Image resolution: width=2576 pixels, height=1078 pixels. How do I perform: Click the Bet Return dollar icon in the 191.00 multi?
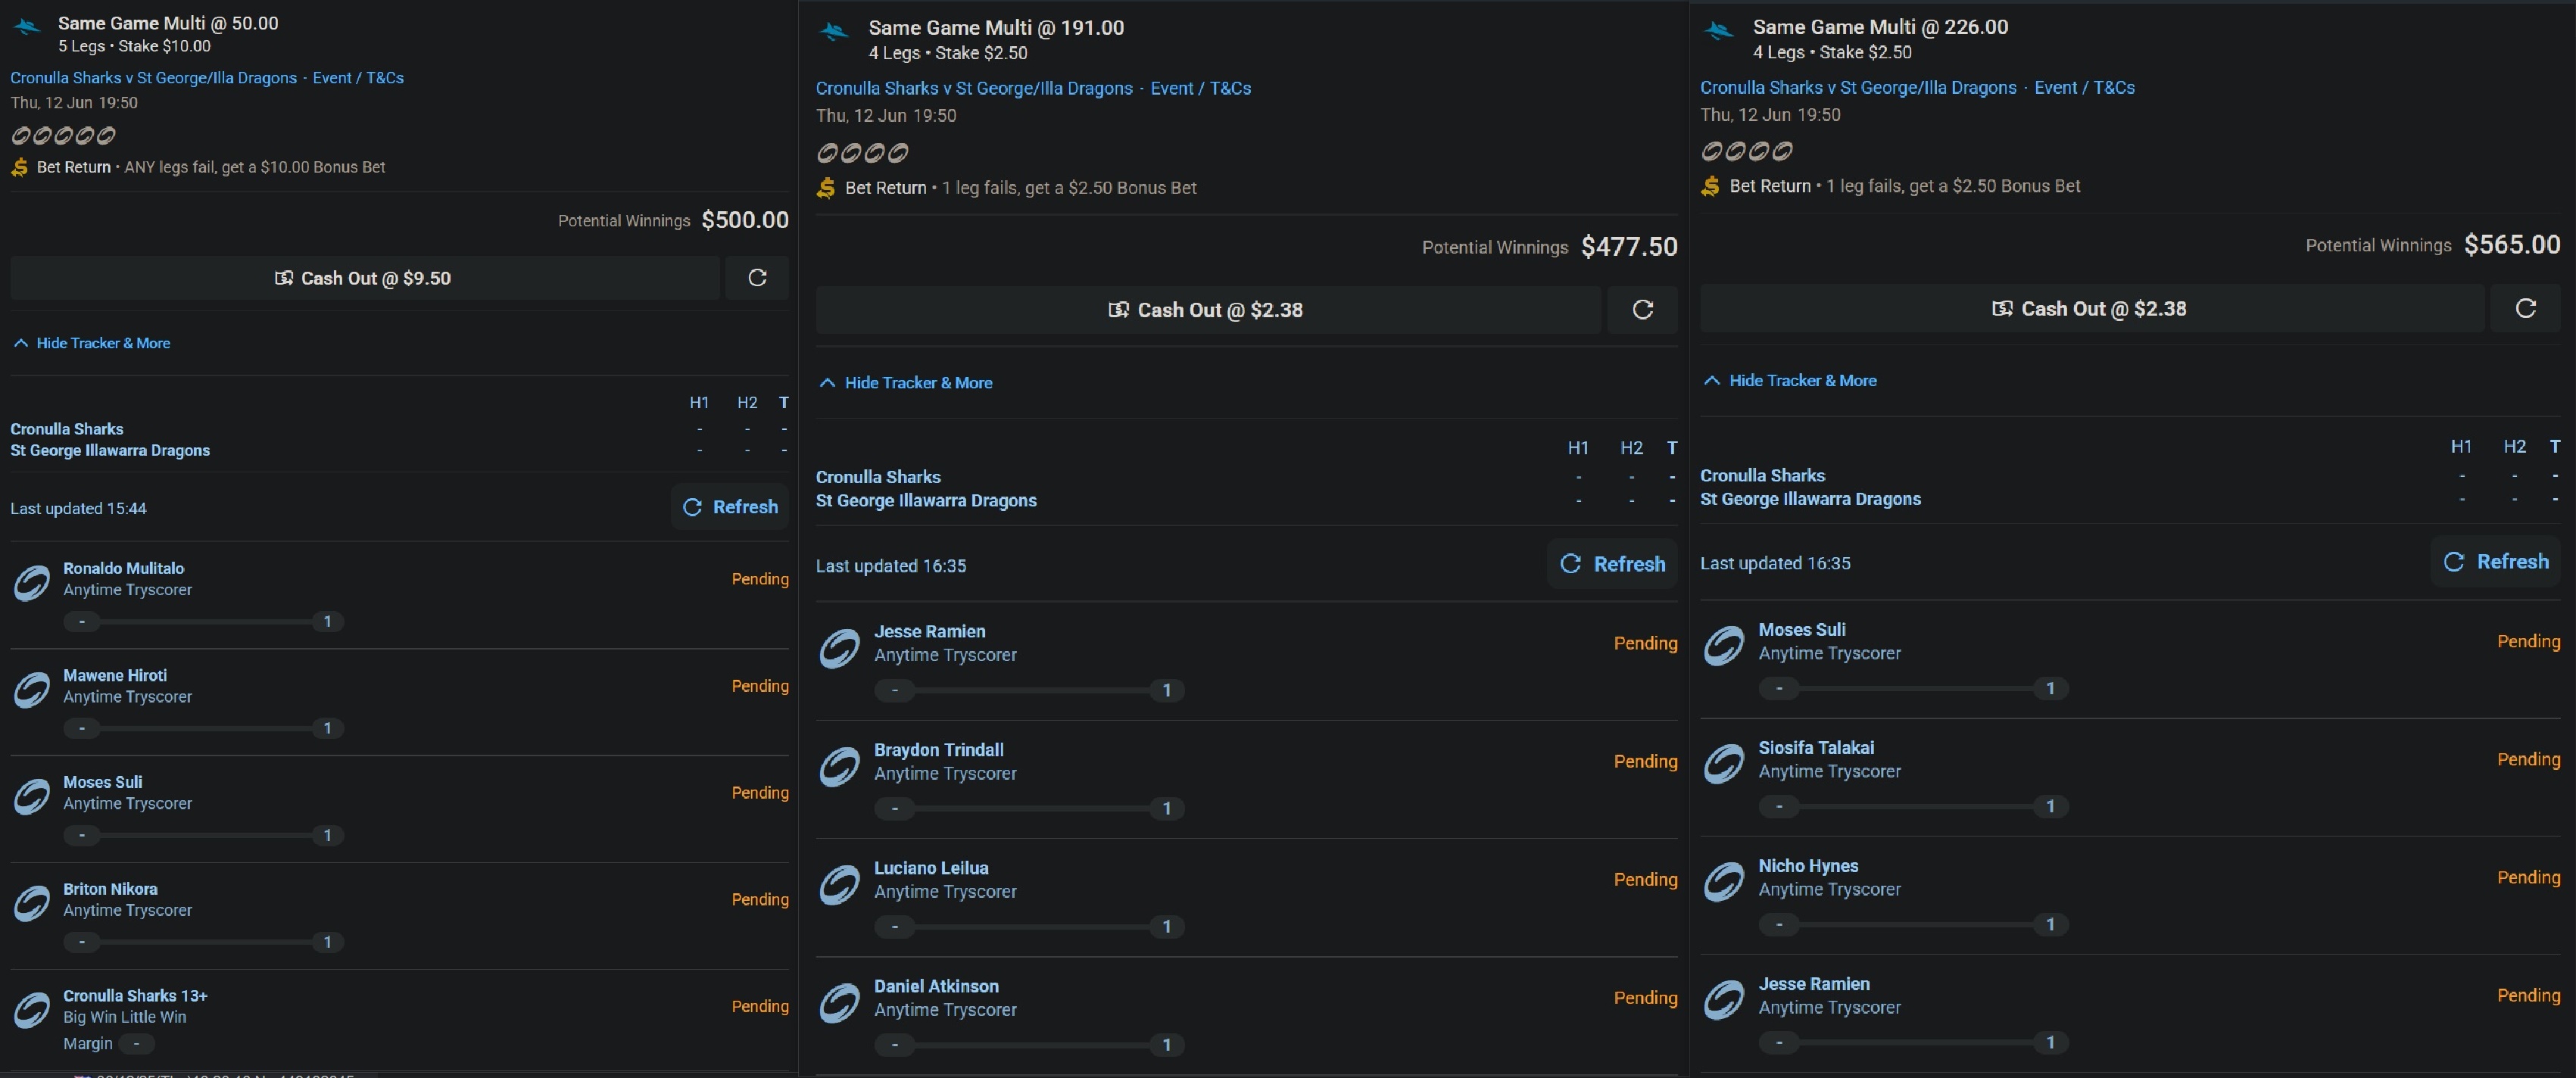tap(826, 188)
